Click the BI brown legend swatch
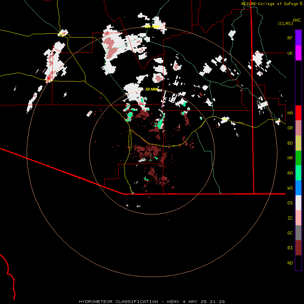The height and width of the screenshot is (304, 304). click(x=298, y=248)
